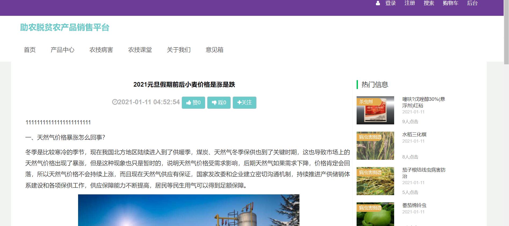Open the 杀虫剂 pesticide product thumbnail
Viewport: 509px width, 226px height.
(x=375, y=110)
